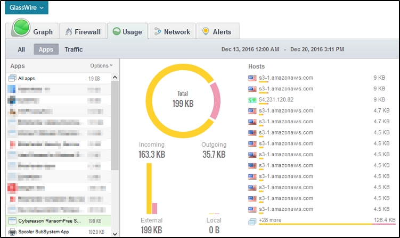This screenshot has height=238, width=400.
Task: Click the Incoming 163.3 KB value
Action: pyautogui.click(x=152, y=155)
